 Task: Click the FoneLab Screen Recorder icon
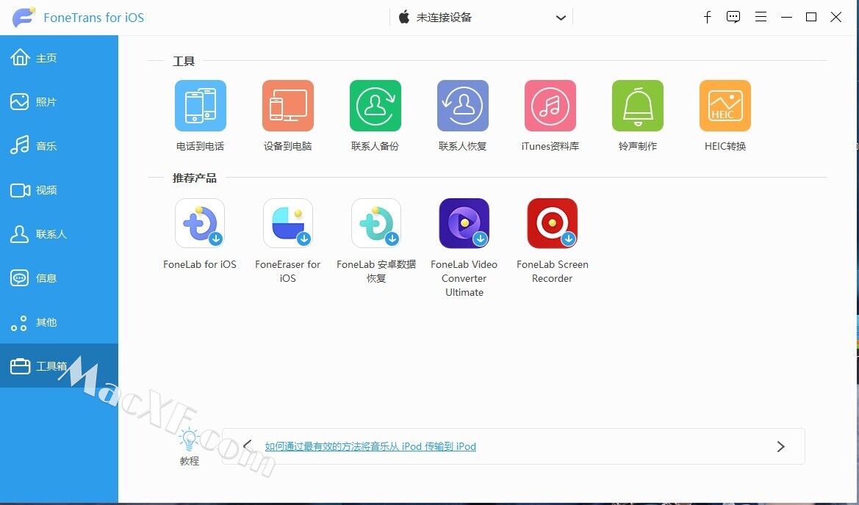553,223
